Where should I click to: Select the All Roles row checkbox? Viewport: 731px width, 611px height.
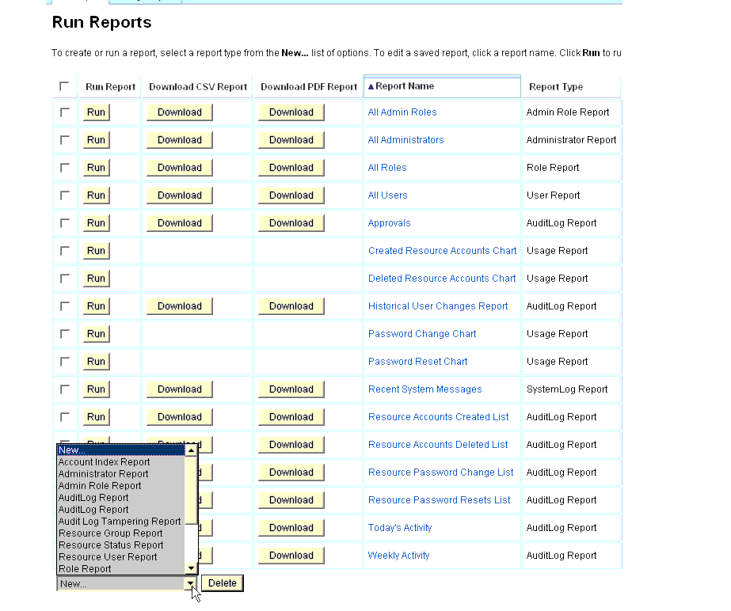click(x=65, y=167)
